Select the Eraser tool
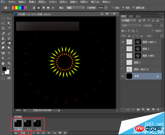This screenshot has height=135, width=165. tap(3, 43)
